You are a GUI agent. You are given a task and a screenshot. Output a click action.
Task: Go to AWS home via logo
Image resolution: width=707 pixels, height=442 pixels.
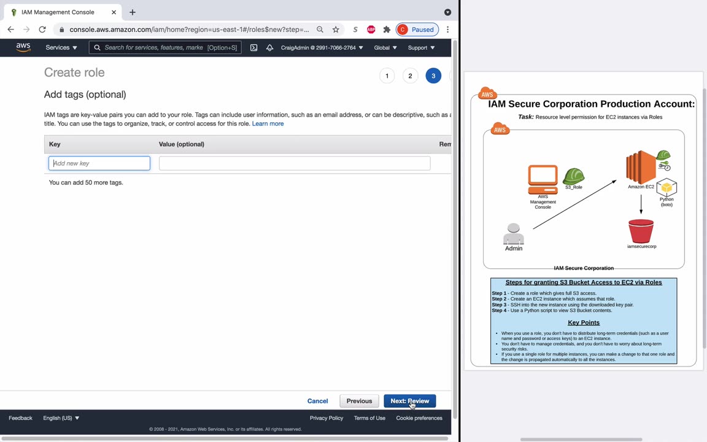pyautogui.click(x=23, y=47)
